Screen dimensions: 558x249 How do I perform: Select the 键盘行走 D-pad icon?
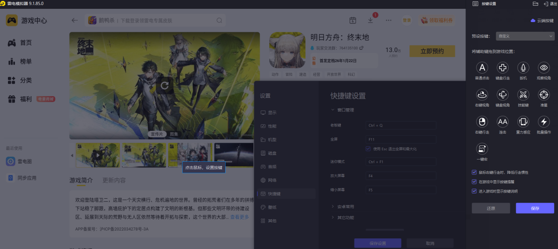(x=502, y=67)
